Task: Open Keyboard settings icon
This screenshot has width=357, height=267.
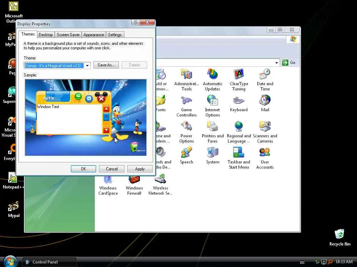Action: pos(238,104)
